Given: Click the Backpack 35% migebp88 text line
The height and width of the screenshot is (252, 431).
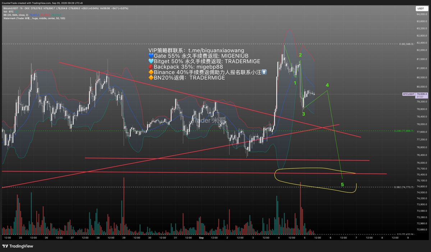Looking at the screenshot, I should pos(185,67).
